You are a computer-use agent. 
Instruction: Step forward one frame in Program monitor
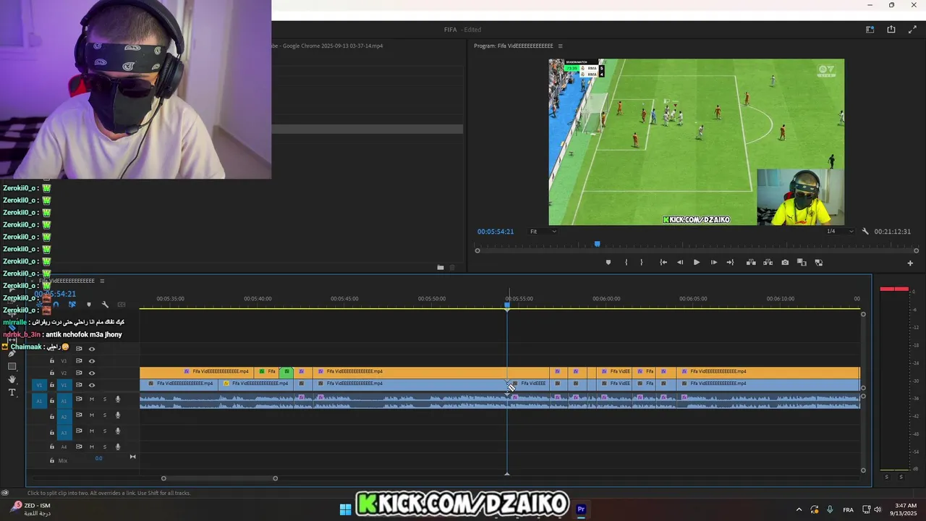pos(714,263)
